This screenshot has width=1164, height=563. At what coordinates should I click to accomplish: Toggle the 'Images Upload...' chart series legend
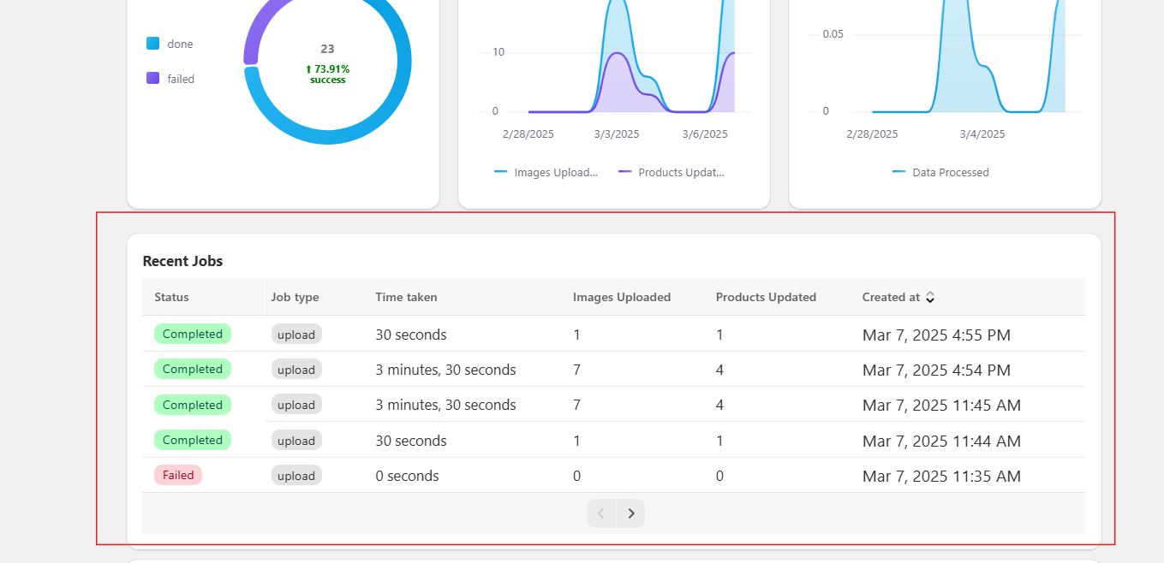546,172
